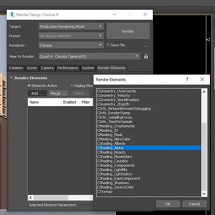Select CShading_Beauty element
The width and height of the screenshot is (215, 215).
[x=149, y=152]
